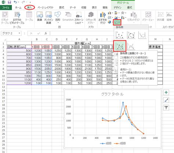Image resolution: width=174 pixels, height=153 pixels.
Task: Select the cell containing 2300
Action: tap(37, 65)
